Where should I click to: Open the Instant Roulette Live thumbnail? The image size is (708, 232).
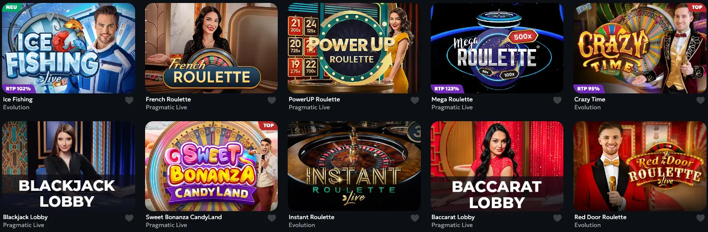click(x=354, y=166)
